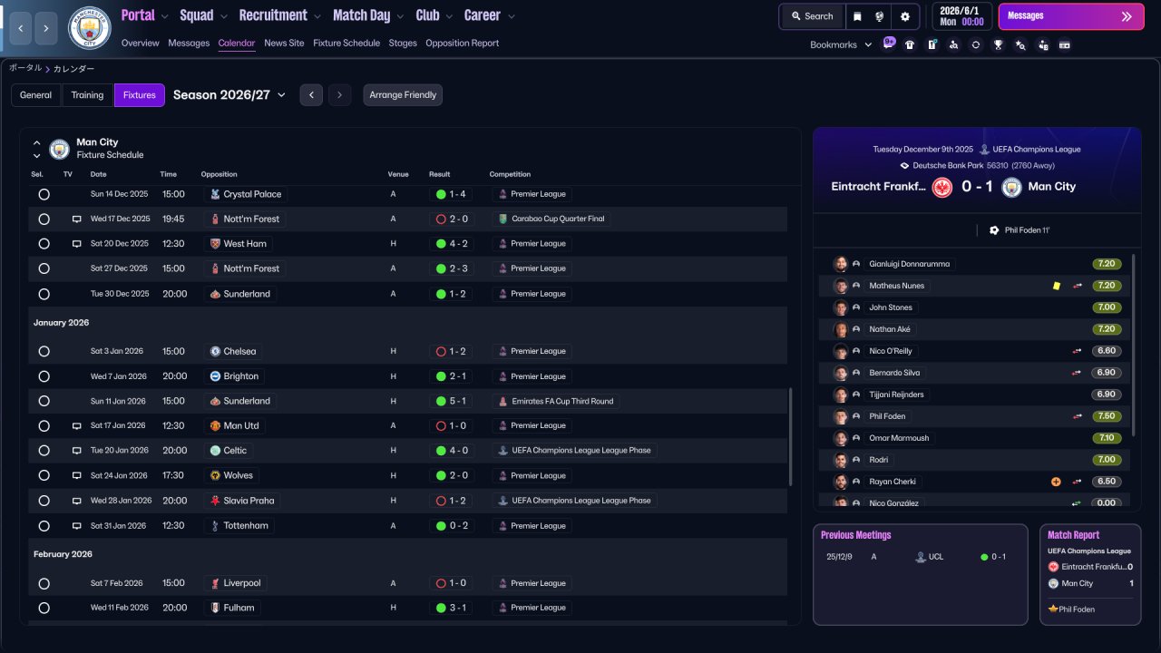The height and width of the screenshot is (653, 1161).
Task: Click the star search bookmark icon
Action: pos(1020,44)
